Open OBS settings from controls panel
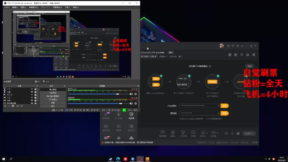 point(53,103)
